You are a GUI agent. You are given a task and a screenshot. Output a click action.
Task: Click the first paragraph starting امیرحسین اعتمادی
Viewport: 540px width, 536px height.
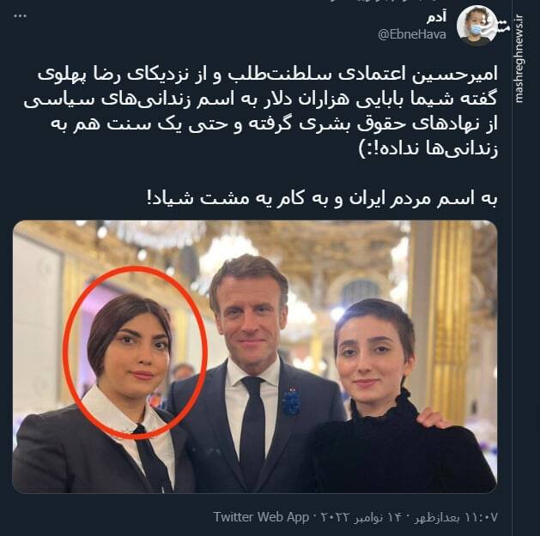261,111
